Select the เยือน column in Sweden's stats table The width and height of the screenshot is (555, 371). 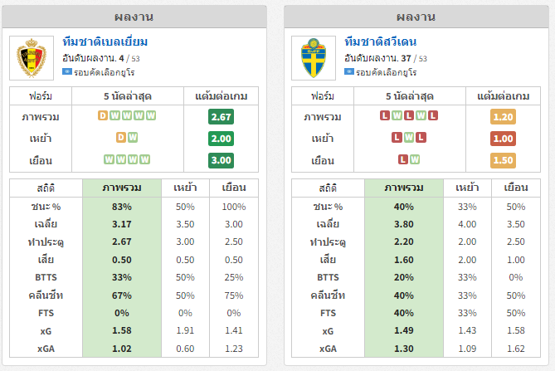pos(516,188)
